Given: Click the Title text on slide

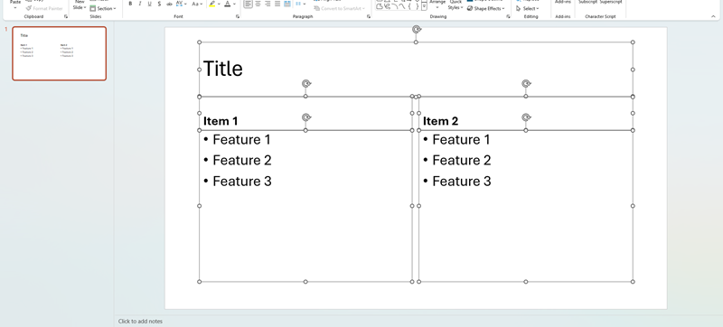Looking at the screenshot, I should [222, 69].
